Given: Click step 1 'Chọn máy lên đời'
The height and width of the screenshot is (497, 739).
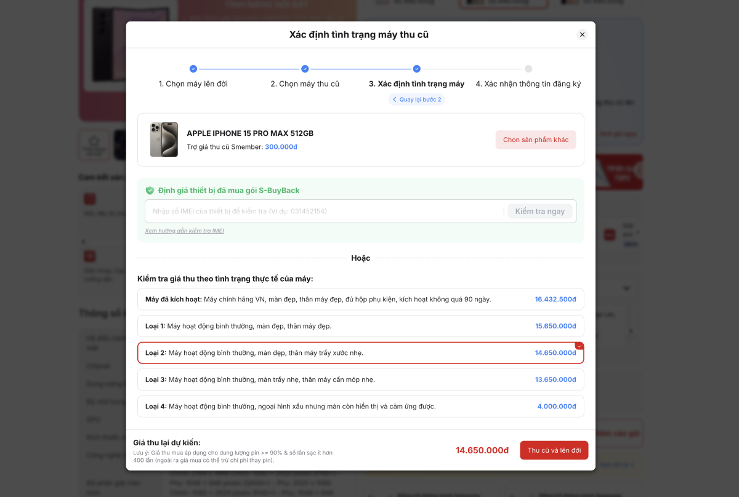Looking at the screenshot, I should point(193,84).
